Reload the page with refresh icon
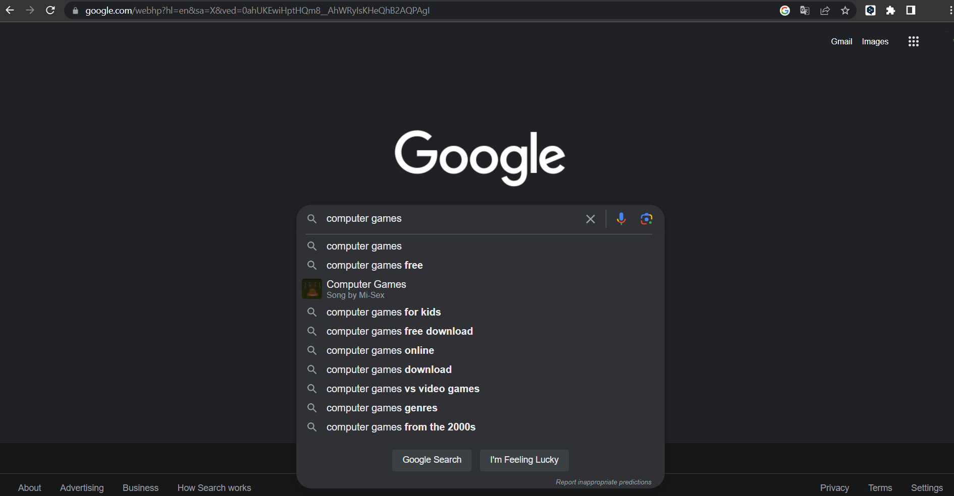The width and height of the screenshot is (954, 496). click(50, 10)
